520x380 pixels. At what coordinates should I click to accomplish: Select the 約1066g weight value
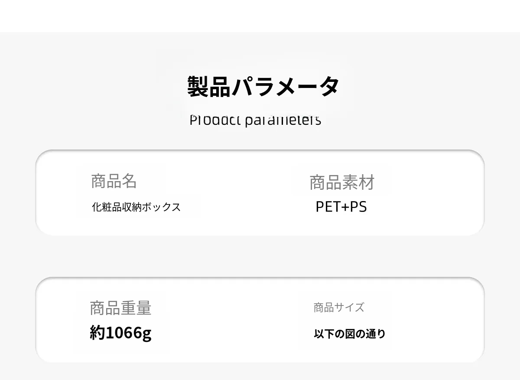pyautogui.click(x=120, y=333)
